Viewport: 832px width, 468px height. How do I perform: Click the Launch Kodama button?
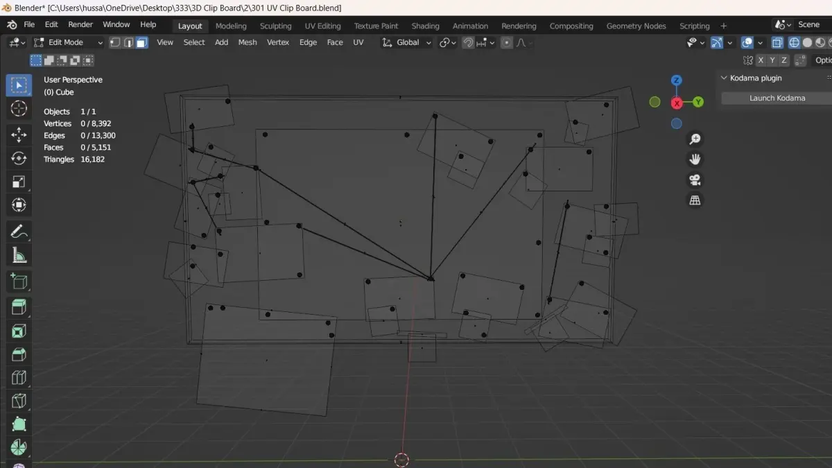click(x=777, y=98)
